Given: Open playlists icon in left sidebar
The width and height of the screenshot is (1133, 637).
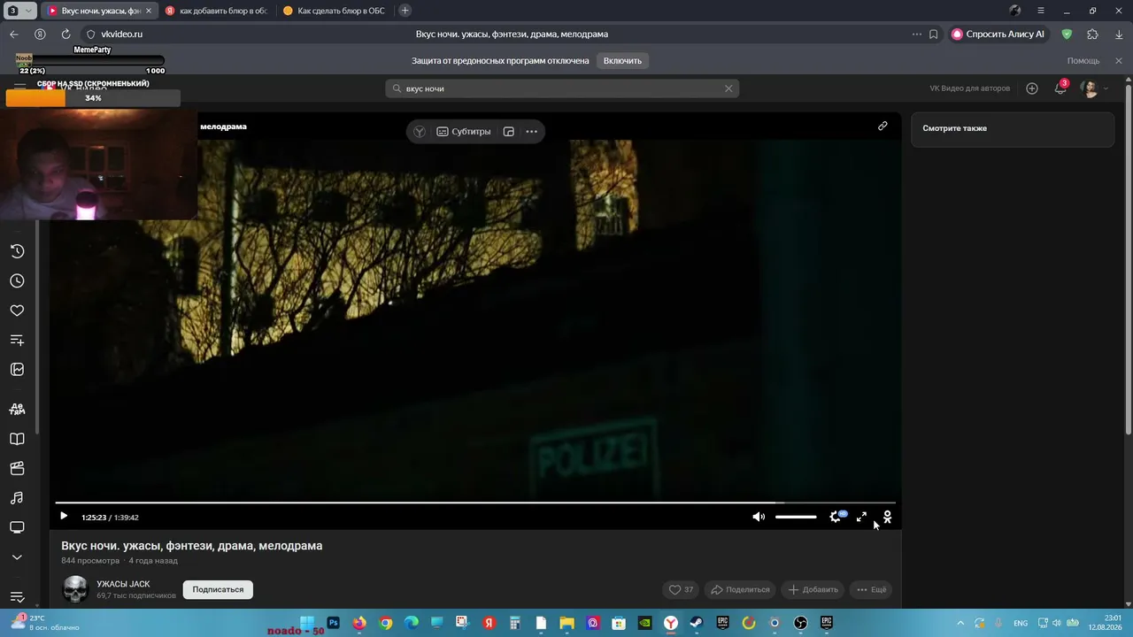Looking at the screenshot, I should click(17, 340).
